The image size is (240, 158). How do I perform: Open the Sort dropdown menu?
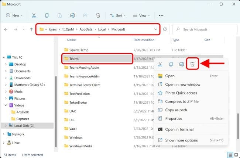[118, 15]
